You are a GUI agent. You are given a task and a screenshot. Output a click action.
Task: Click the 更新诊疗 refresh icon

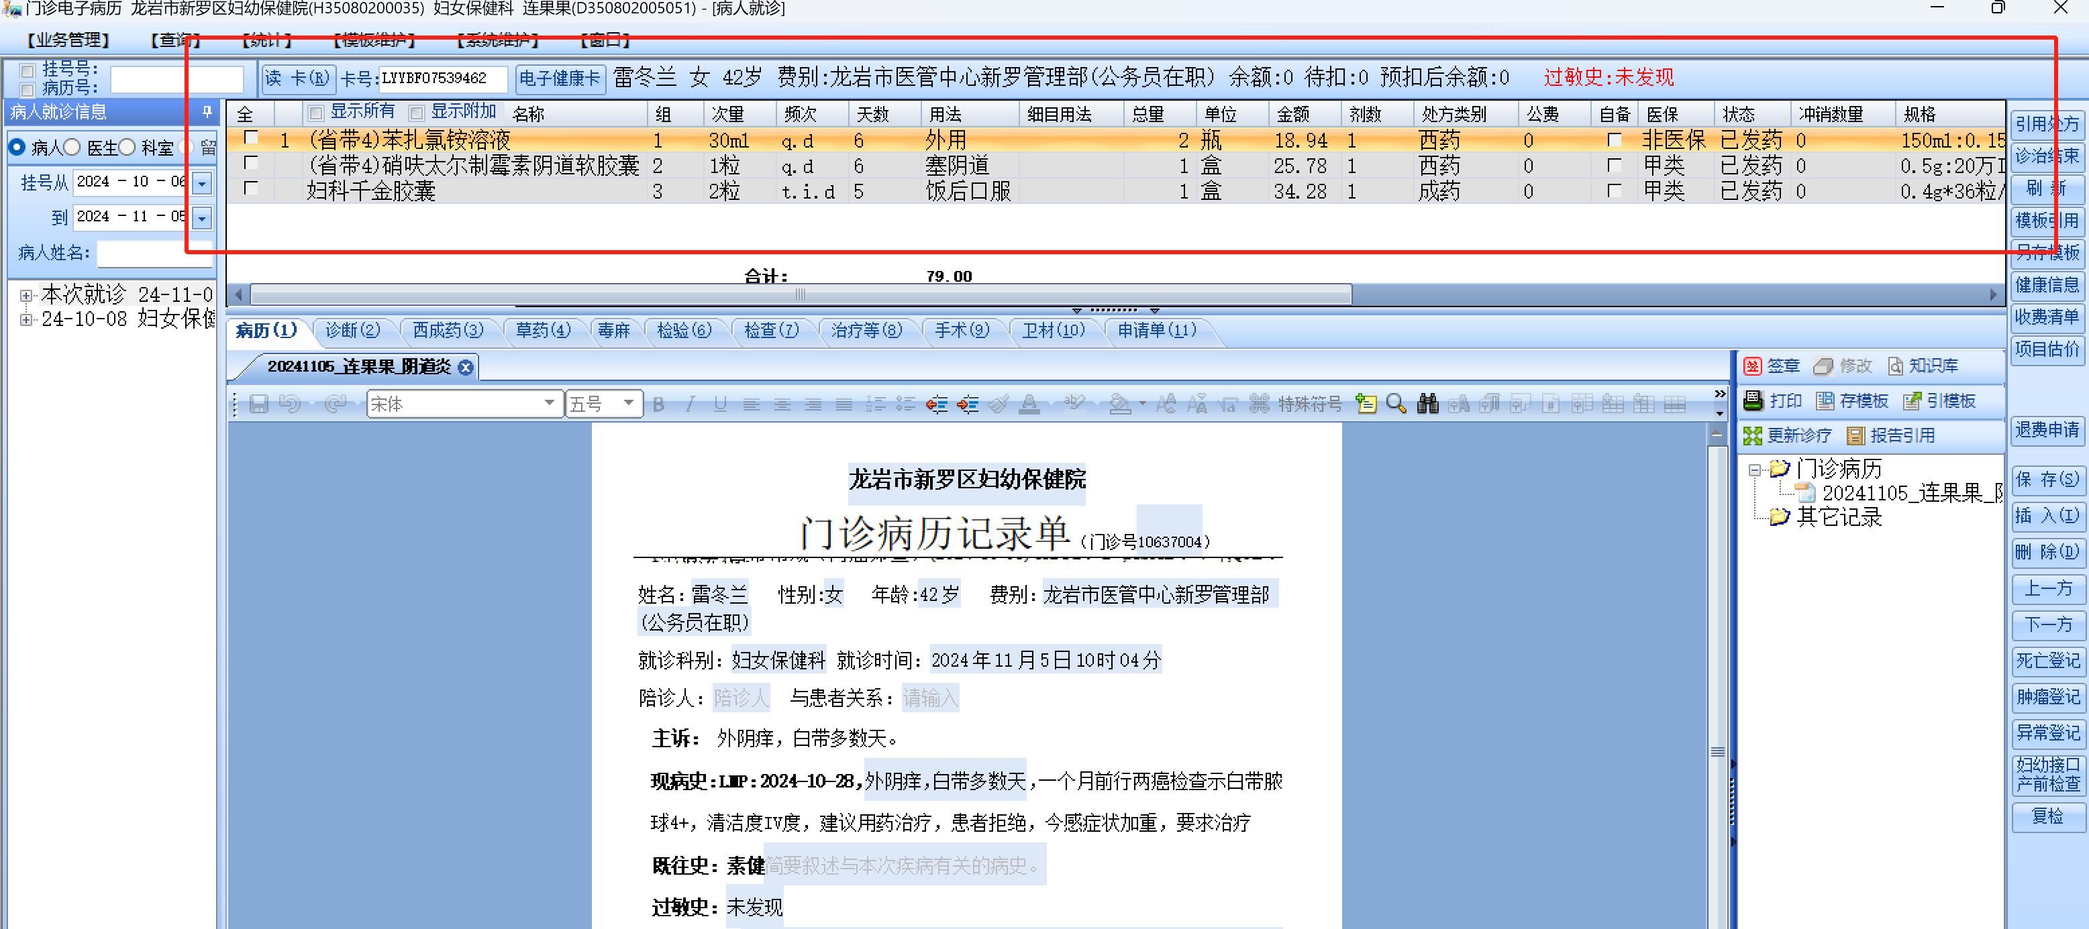tap(1752, 436)
